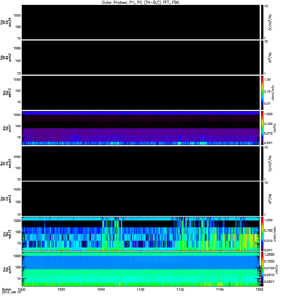Click the 1000 time tick label
Viewport: 281px width, 300px height.
22,290
